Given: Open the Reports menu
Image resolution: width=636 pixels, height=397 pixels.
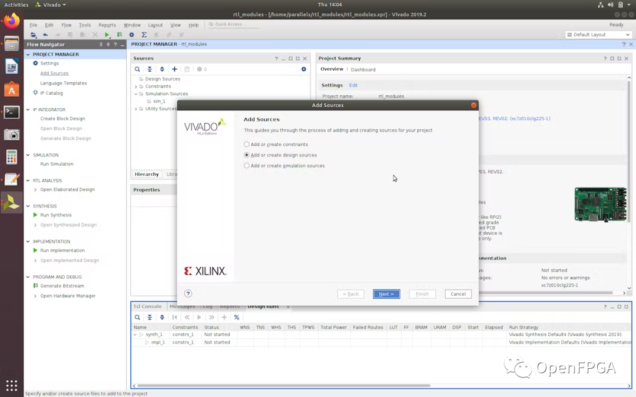Looking at the screenshot, I should 107,25.
